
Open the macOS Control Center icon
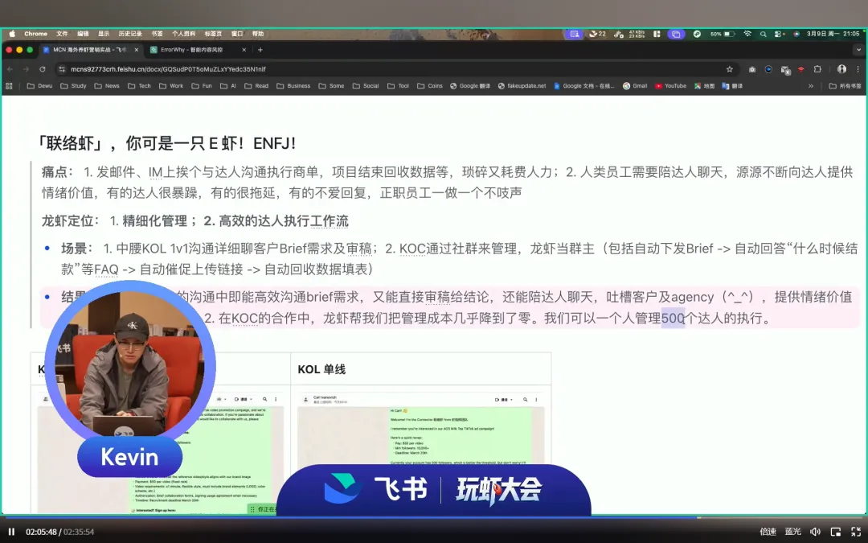[x=779, y=34]
